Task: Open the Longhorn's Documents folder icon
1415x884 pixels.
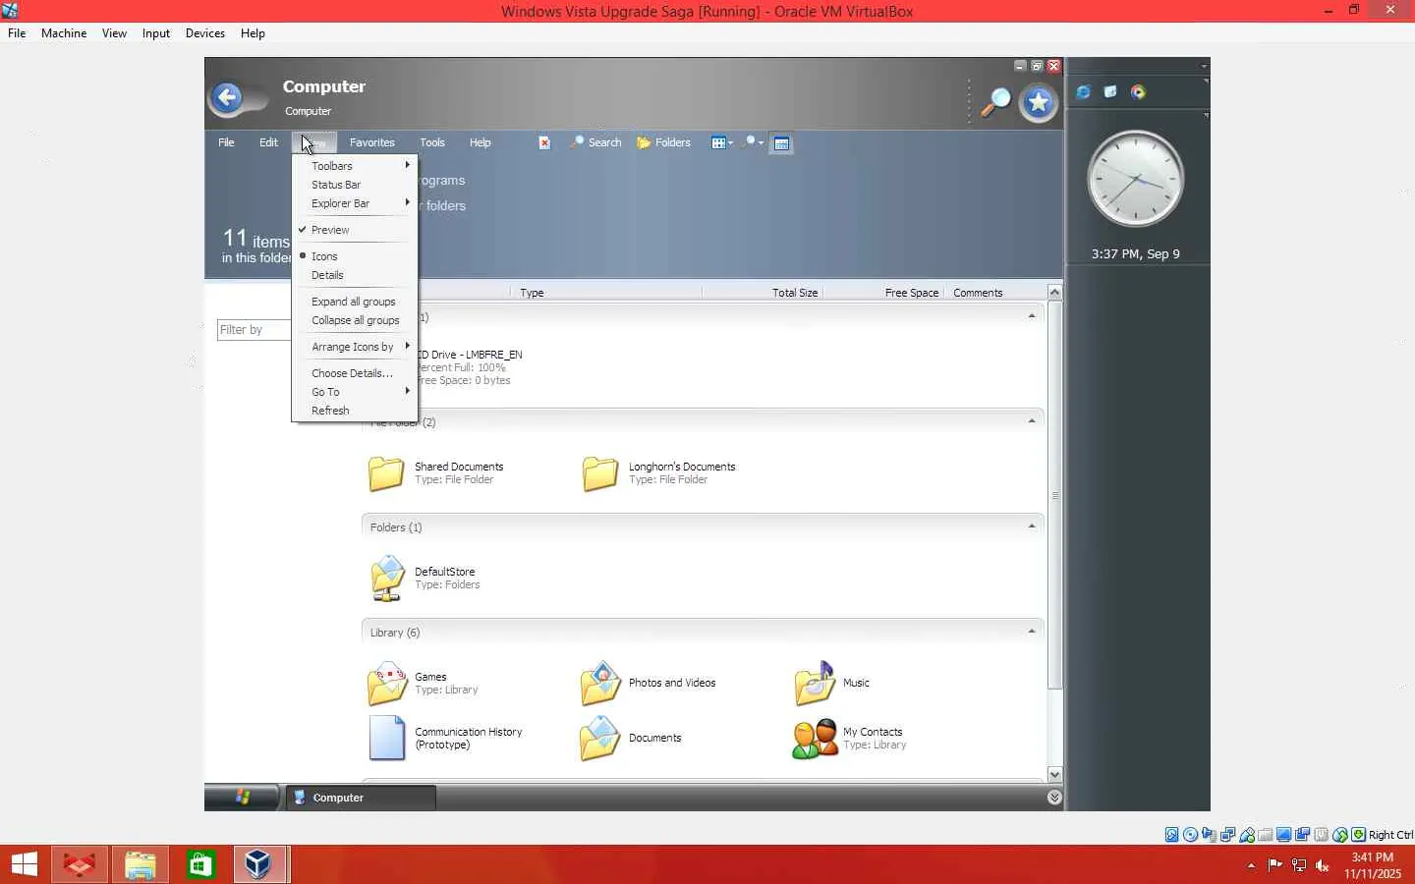Action: (x=600, y=473)
